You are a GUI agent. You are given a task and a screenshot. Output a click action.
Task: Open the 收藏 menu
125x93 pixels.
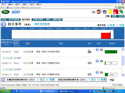tap(25, 4)
